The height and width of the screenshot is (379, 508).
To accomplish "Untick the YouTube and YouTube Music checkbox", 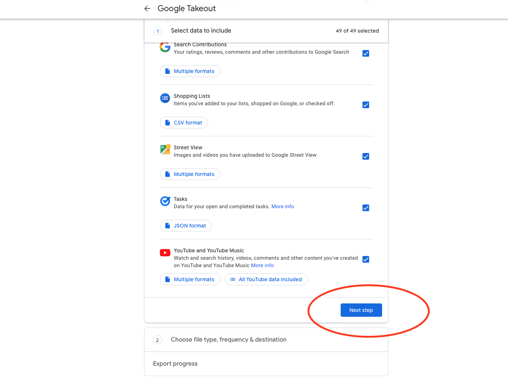I will pos(366,259).
